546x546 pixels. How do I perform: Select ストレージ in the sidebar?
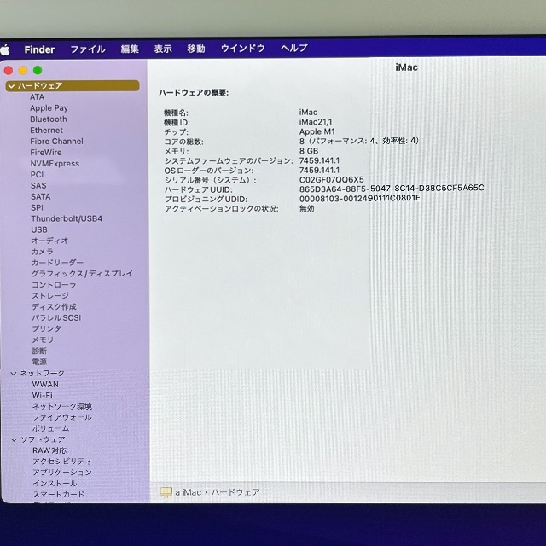click(50, 296)
